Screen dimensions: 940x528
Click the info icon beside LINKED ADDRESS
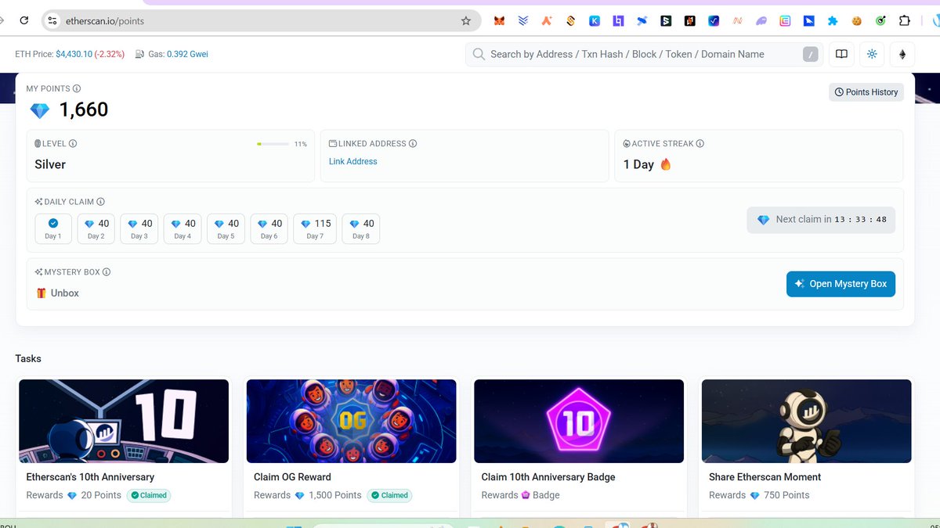(x=413, y=143)
